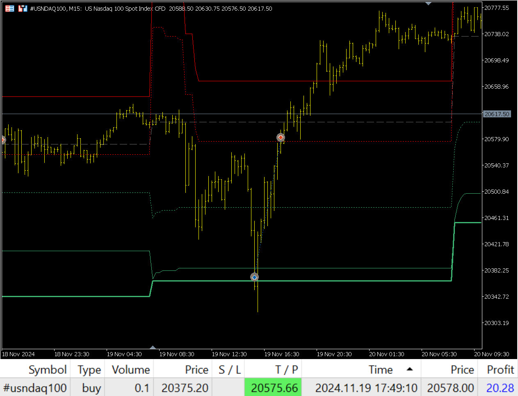The width and height of the screenshot is (518, 396).
Task: Click price scale label 20658.96
Action: [x=496, y=87]
